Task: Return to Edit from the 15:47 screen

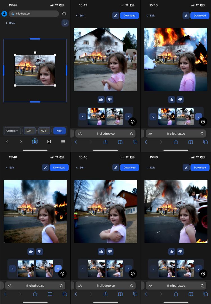Action: pos(80,15)
